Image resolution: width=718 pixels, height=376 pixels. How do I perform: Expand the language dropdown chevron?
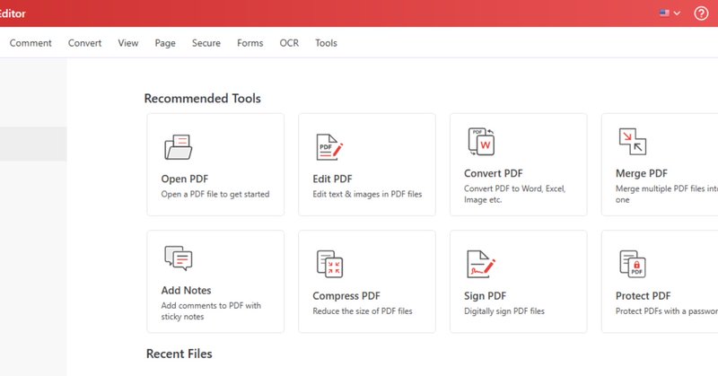click(677, 13)
